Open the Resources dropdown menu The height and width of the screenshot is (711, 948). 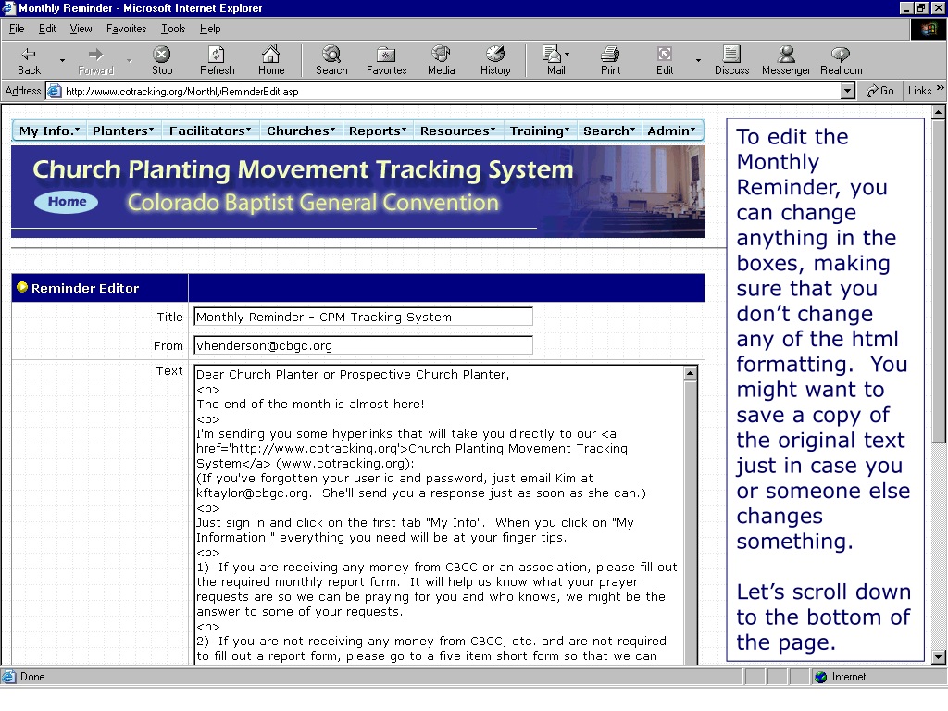(457, 131)
